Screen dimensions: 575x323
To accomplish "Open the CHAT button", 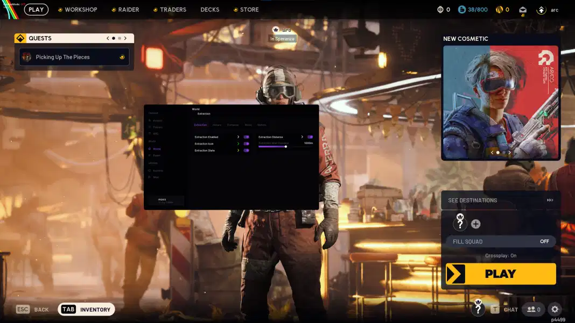I will 511,310.
